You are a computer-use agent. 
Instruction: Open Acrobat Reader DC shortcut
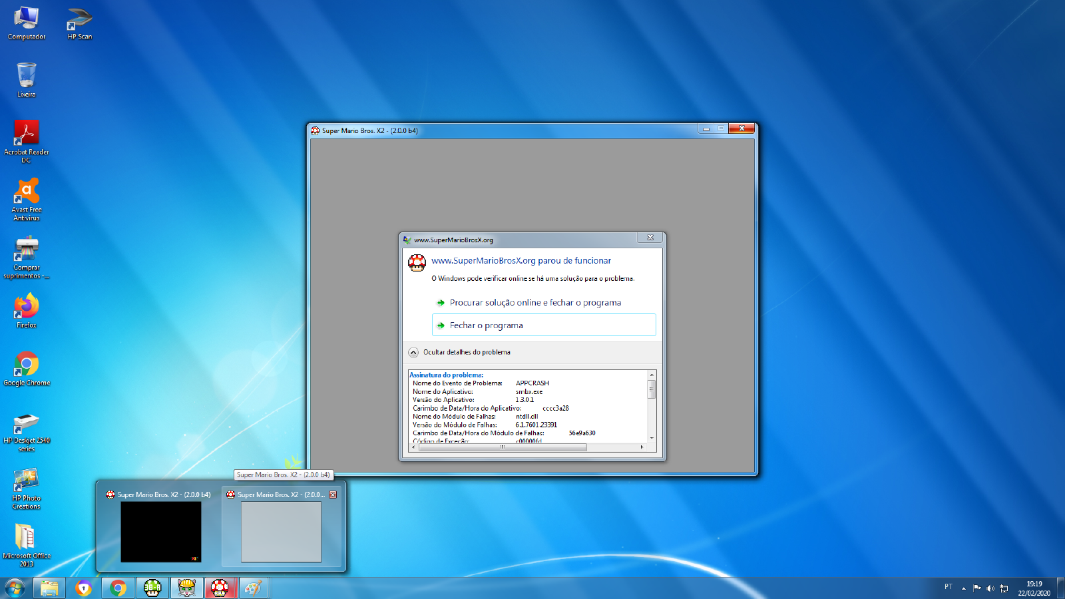tap(27, 141)
